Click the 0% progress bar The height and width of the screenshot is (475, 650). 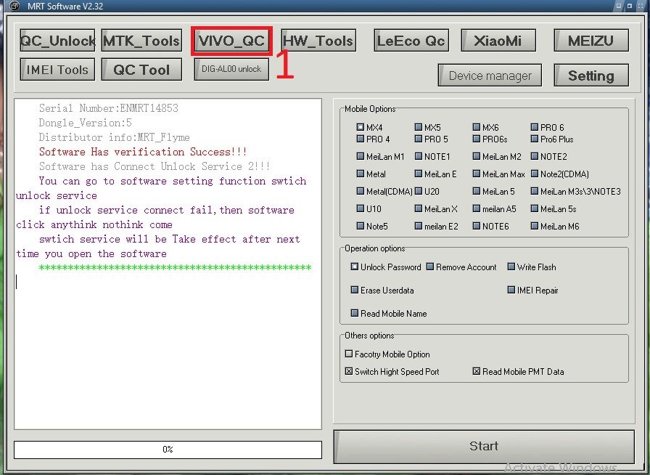tap(168, 450)
